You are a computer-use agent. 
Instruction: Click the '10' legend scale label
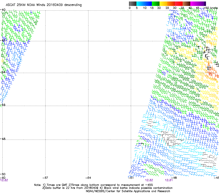pos(145,8)
